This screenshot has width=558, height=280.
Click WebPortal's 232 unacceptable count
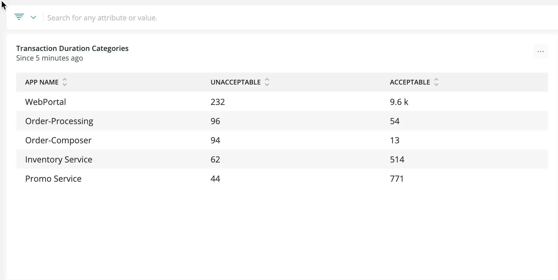coord(218,102)
